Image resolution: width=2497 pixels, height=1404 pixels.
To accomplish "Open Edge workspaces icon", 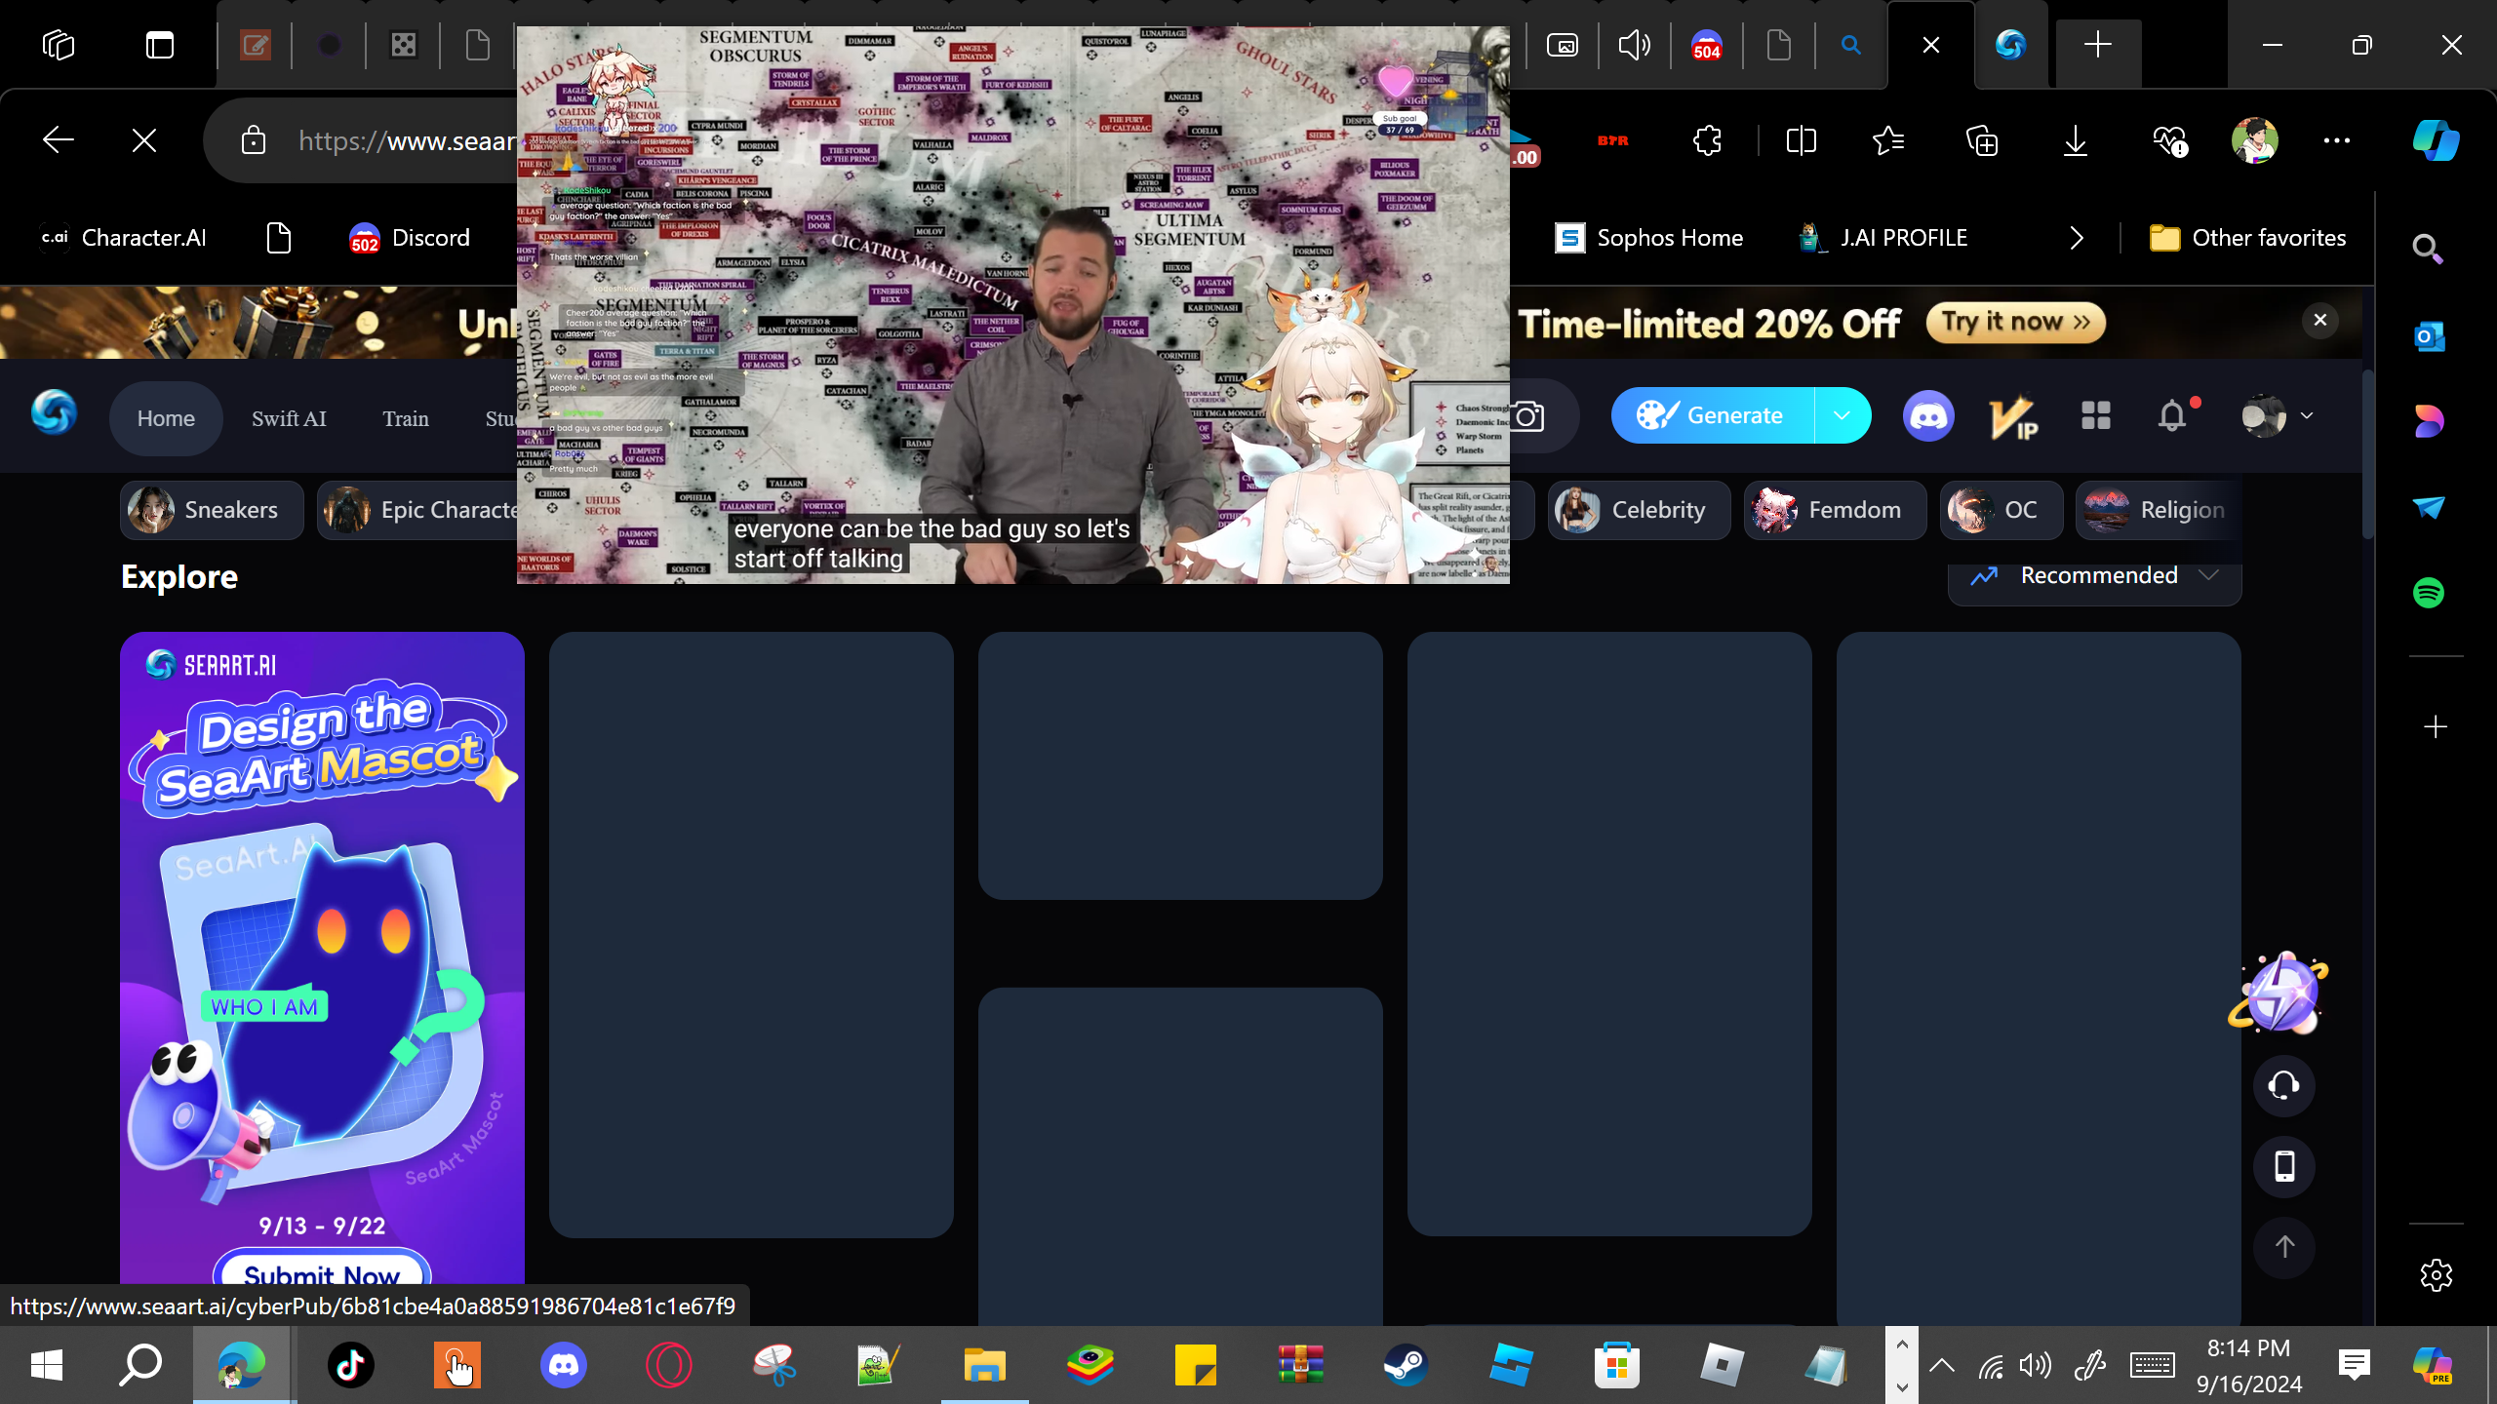I will click(x=59, y=45).
